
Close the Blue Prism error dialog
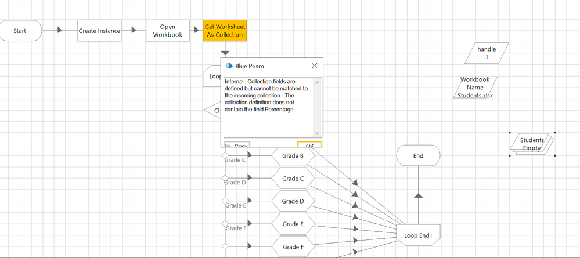pyautogui.click(x=314, y=66)
